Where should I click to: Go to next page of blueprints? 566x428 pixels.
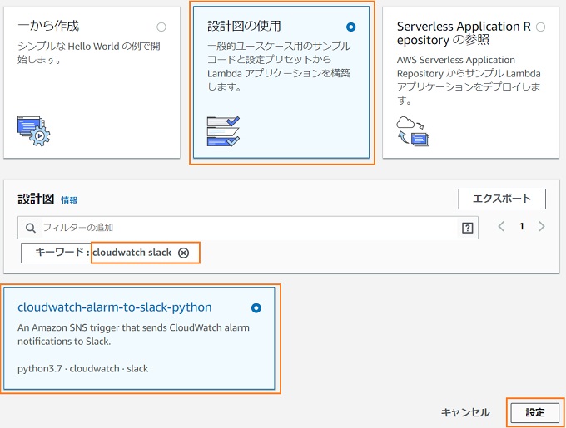tap(542, 226)
